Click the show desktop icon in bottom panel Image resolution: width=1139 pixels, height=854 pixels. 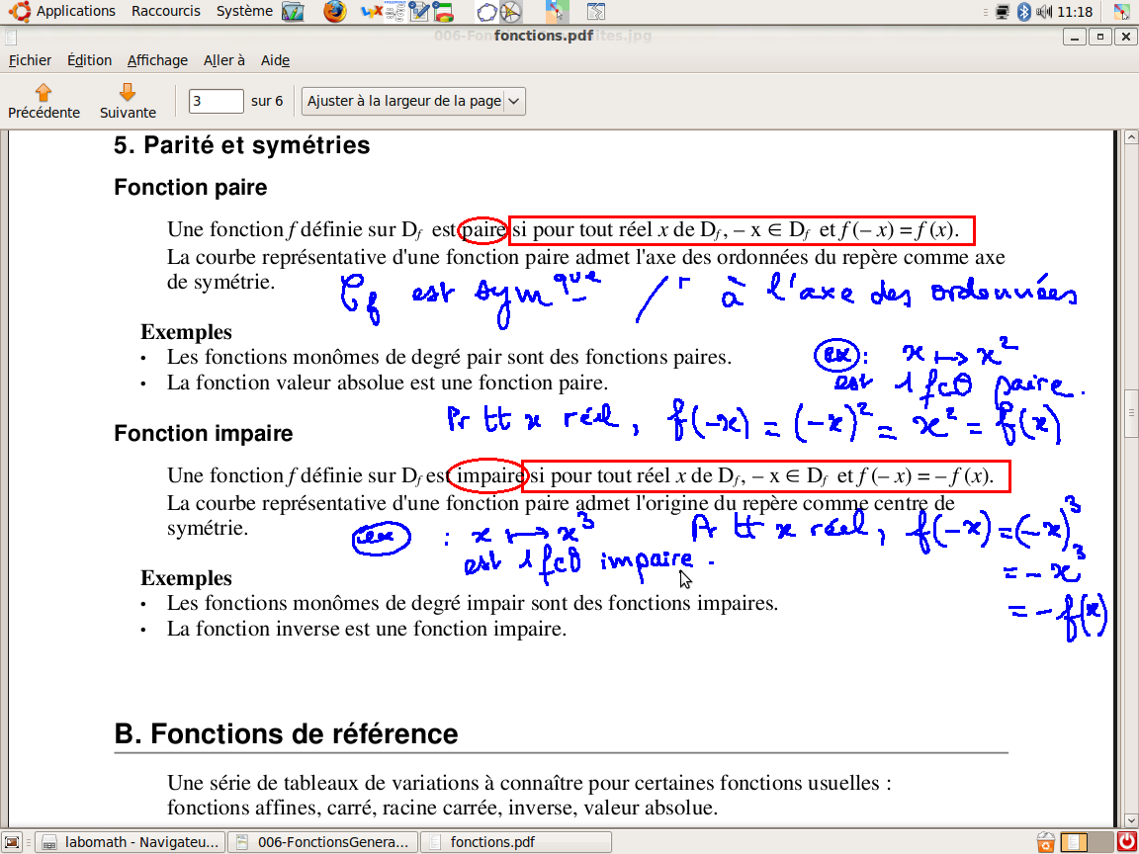pyautogui.click(x=12, y=842)
